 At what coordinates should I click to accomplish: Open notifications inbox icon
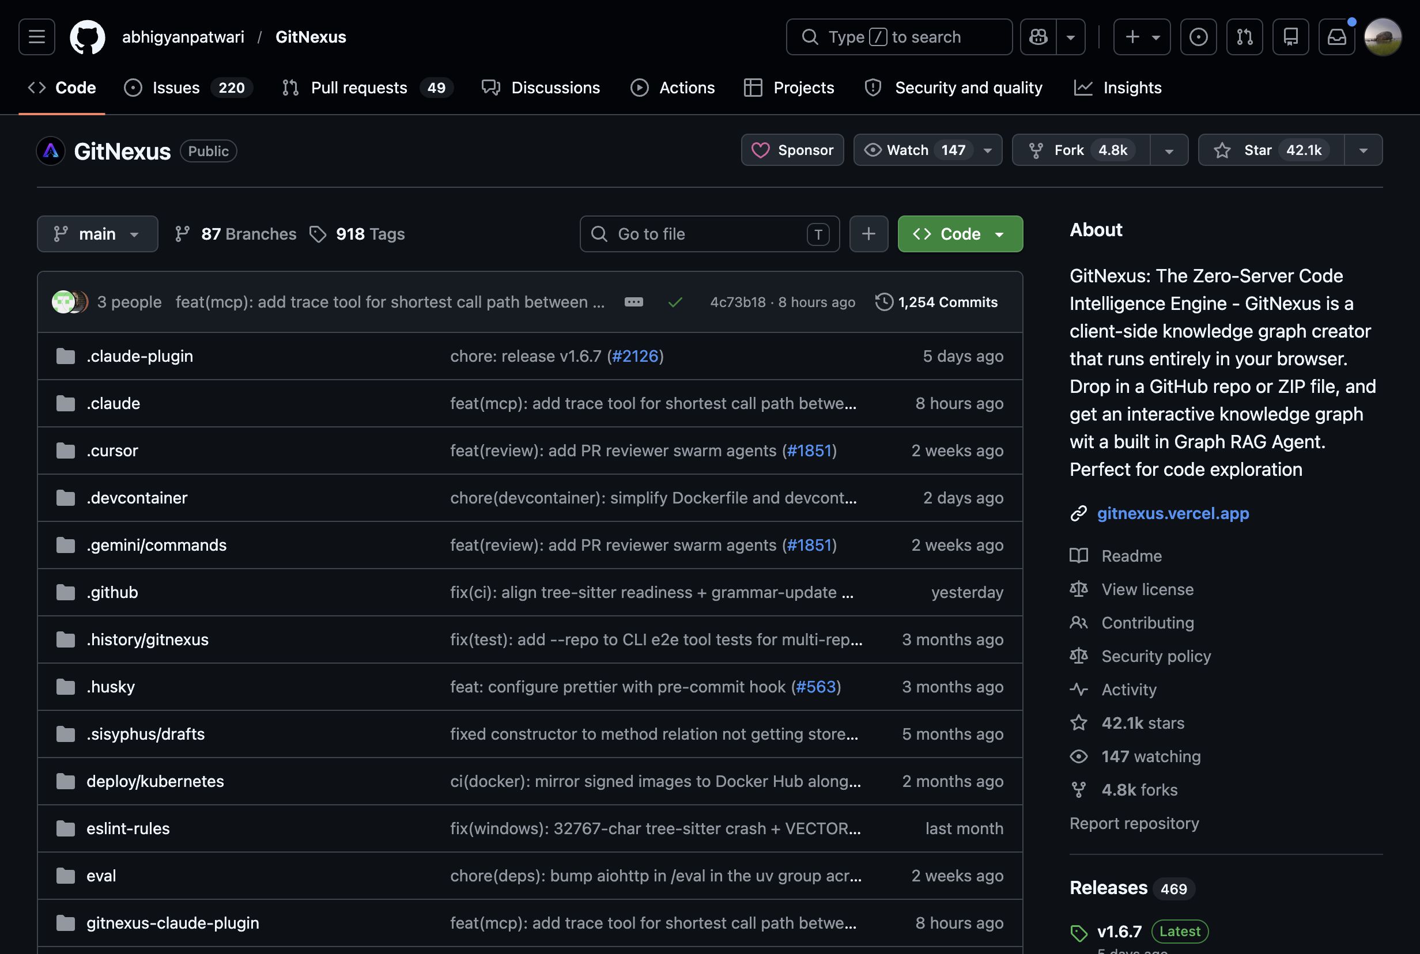1336,37
